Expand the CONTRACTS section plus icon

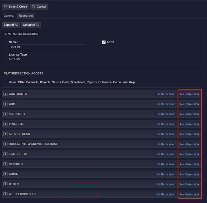[x=6, y=94]
